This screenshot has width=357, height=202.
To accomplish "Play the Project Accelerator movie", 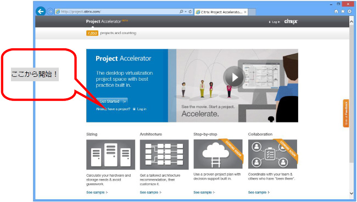I will tap(234, 77).
